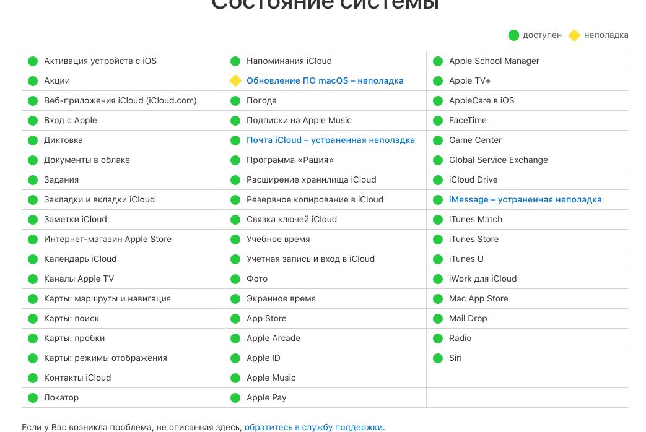Click the green dot beside Почта iCloud
Screen dimensions: 646x432
(235, 140)
